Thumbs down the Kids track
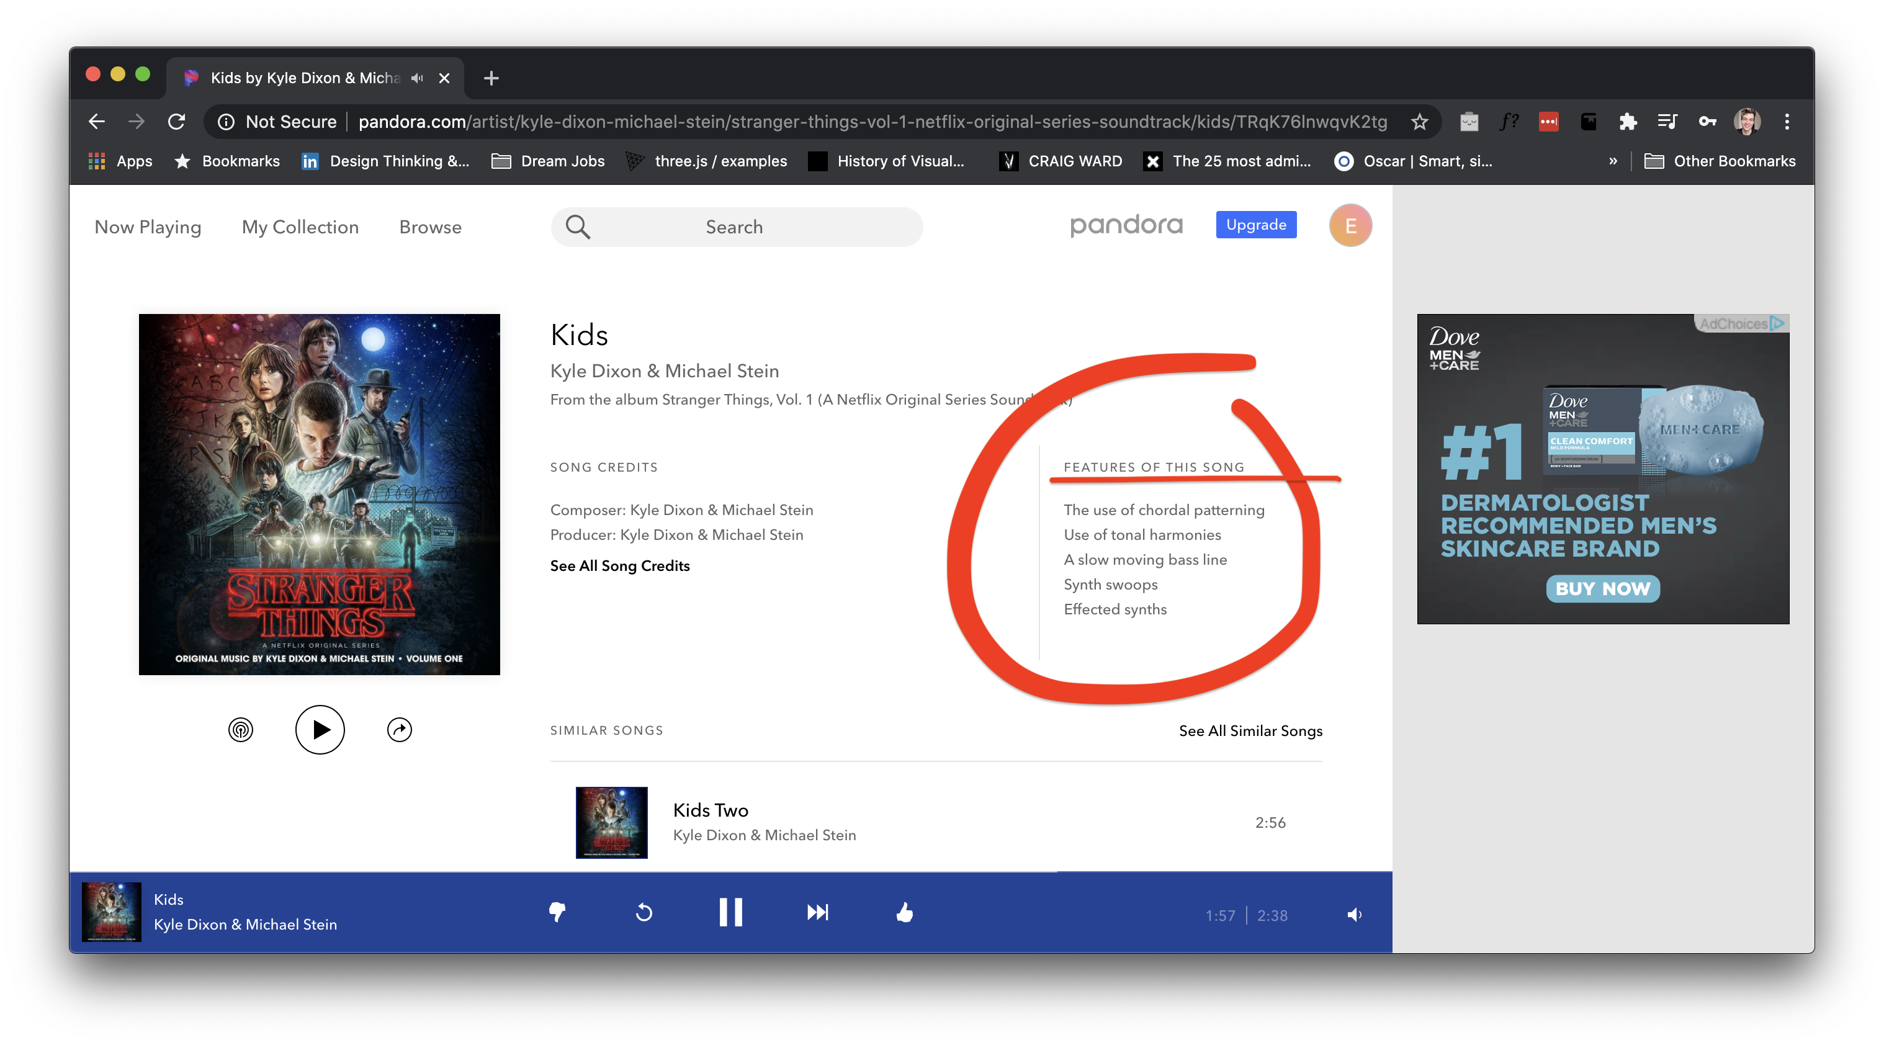1884x1045 pixels. (x=557, y=913)
